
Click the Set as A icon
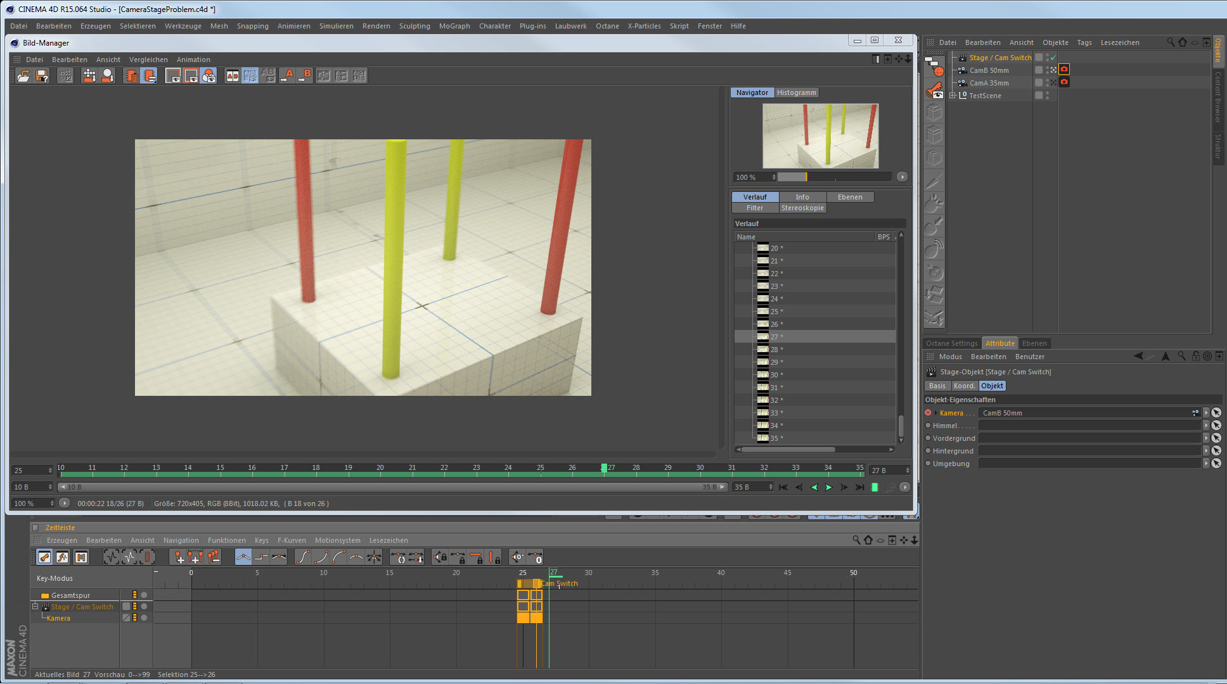[x=288, y=76]
